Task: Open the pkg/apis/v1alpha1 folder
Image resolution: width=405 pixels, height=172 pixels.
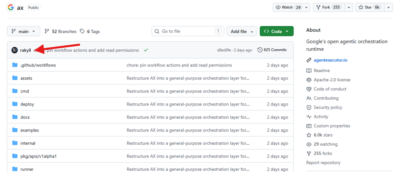Action: (39, 156)
